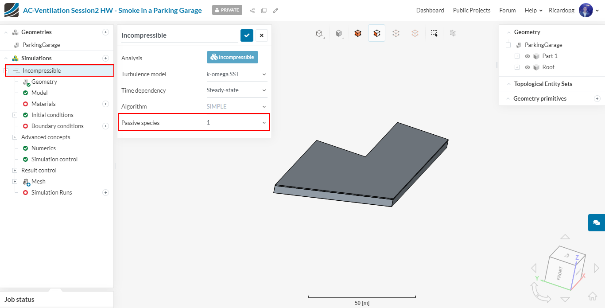Open the Materials tree item
Screen dimensions: 605x308
(x=43, y=104)
